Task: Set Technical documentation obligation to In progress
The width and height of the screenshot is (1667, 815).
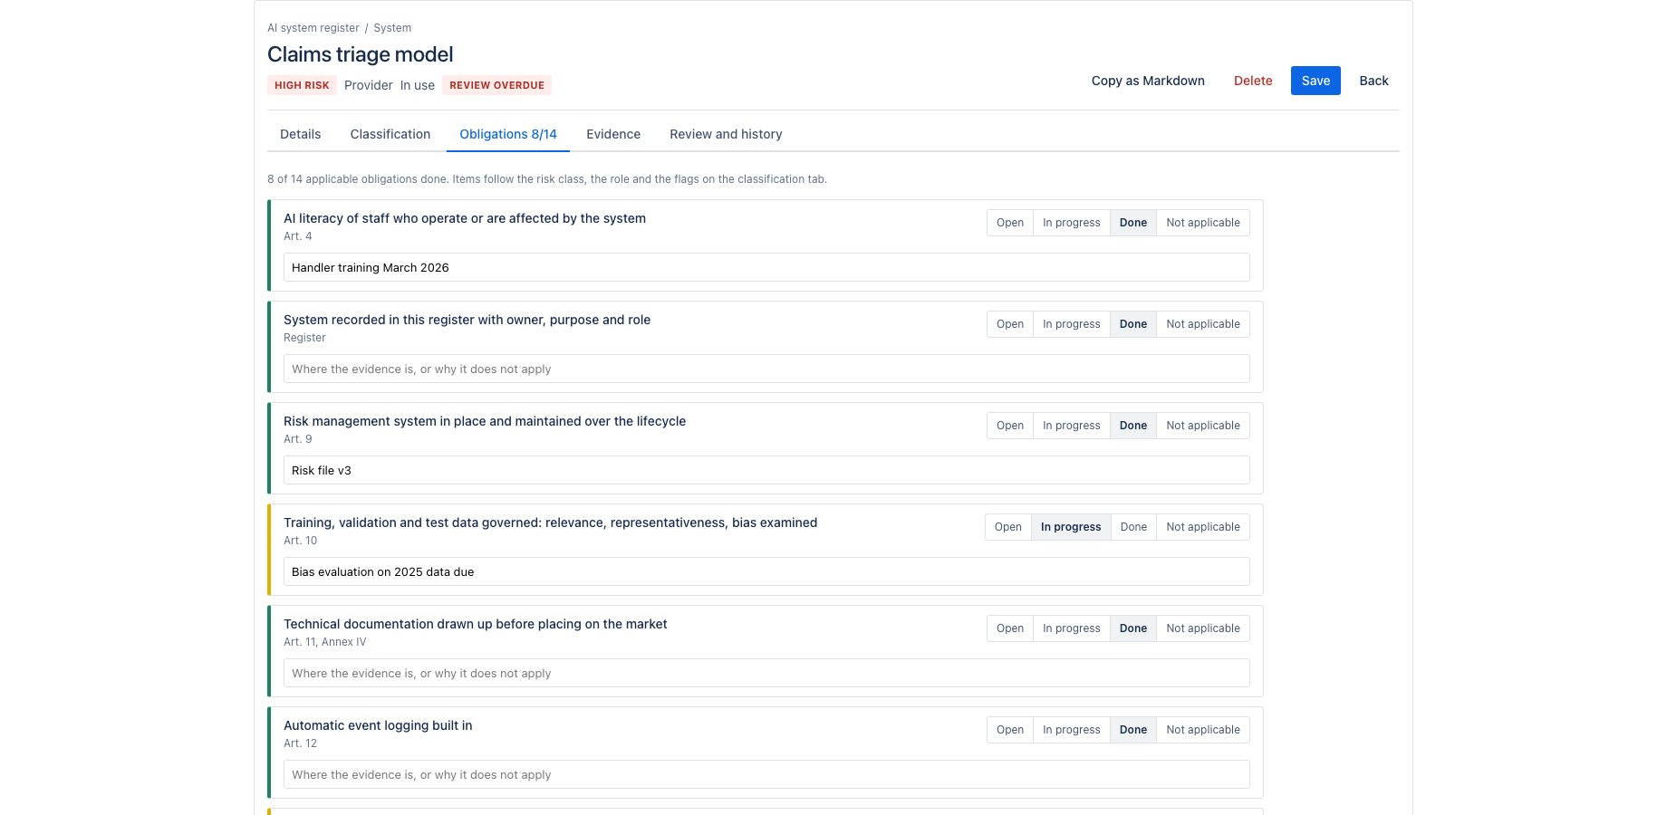Action: pos(1072,628)
